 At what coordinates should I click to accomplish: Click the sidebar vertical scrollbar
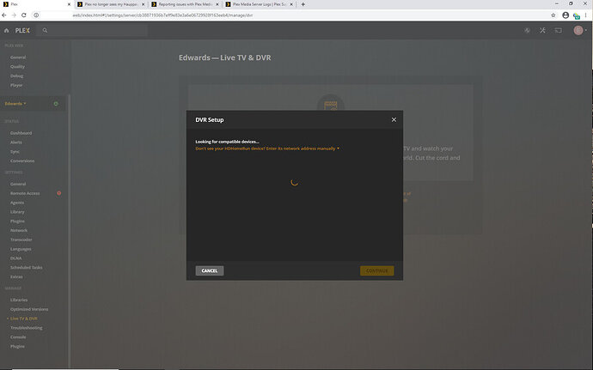(x=70, y=231)
